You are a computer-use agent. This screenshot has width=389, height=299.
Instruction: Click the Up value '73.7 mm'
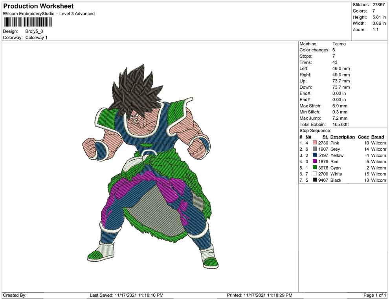[341, 81]
